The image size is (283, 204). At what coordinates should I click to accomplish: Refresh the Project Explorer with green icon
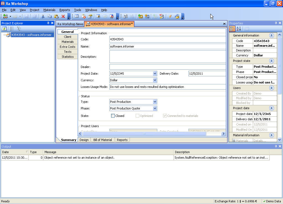tap(4, 28)
